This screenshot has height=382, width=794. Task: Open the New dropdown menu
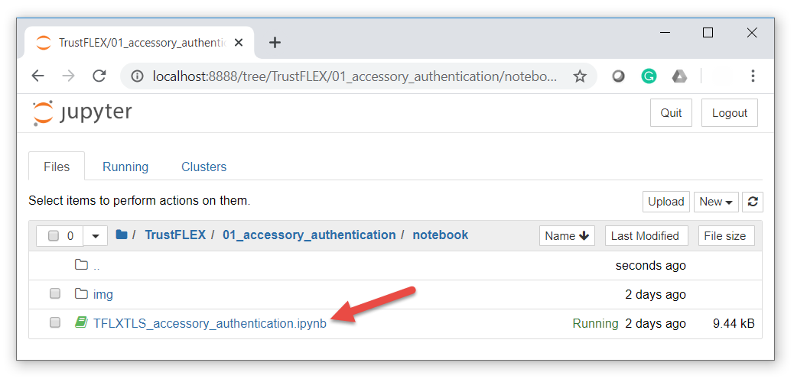[x=716, y=202]
